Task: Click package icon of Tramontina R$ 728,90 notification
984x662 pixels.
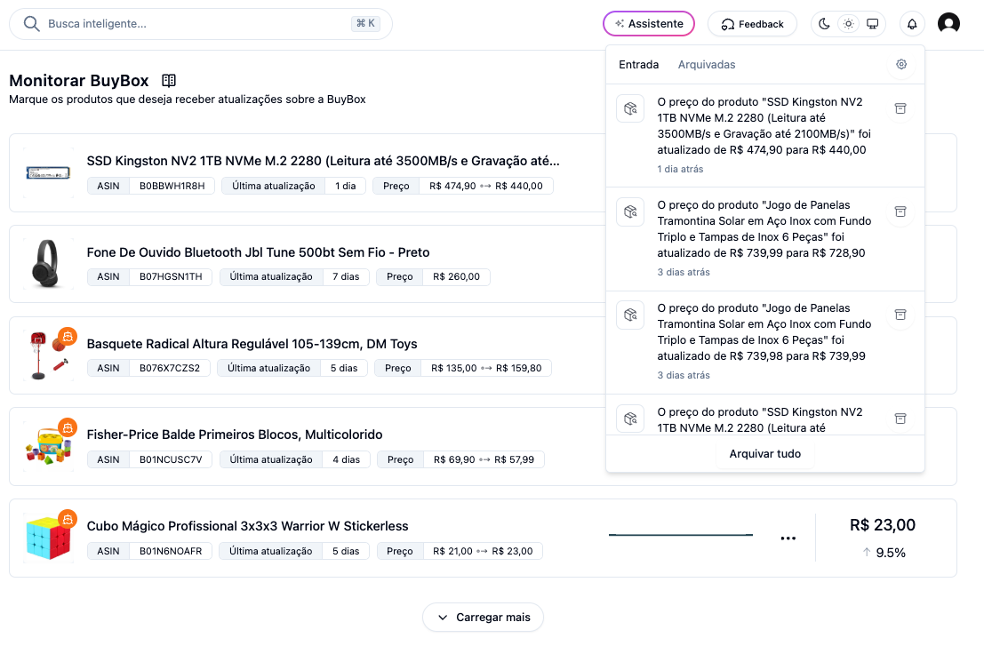Action: coord(631,211)
